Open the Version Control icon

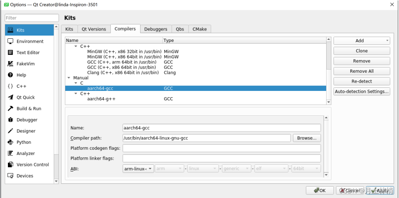tap(10, 164)
